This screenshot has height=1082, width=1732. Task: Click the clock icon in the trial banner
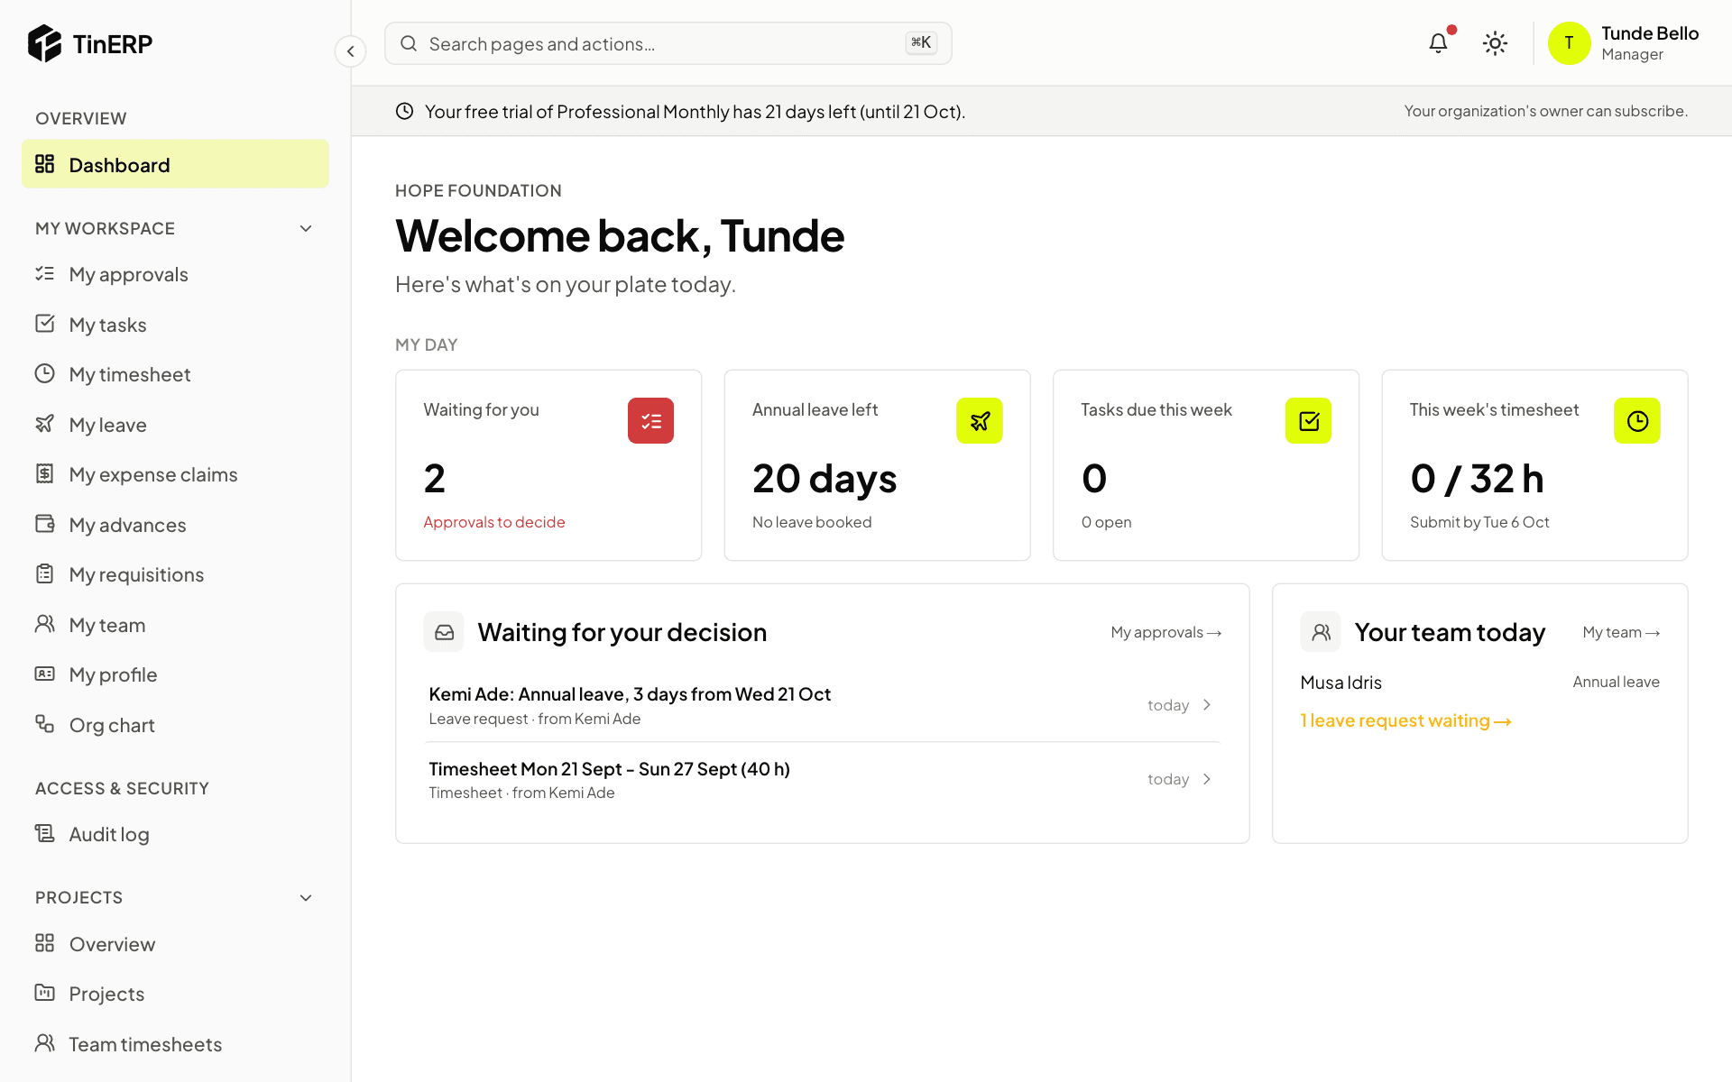pyautogui.click(x=405, y=111)
